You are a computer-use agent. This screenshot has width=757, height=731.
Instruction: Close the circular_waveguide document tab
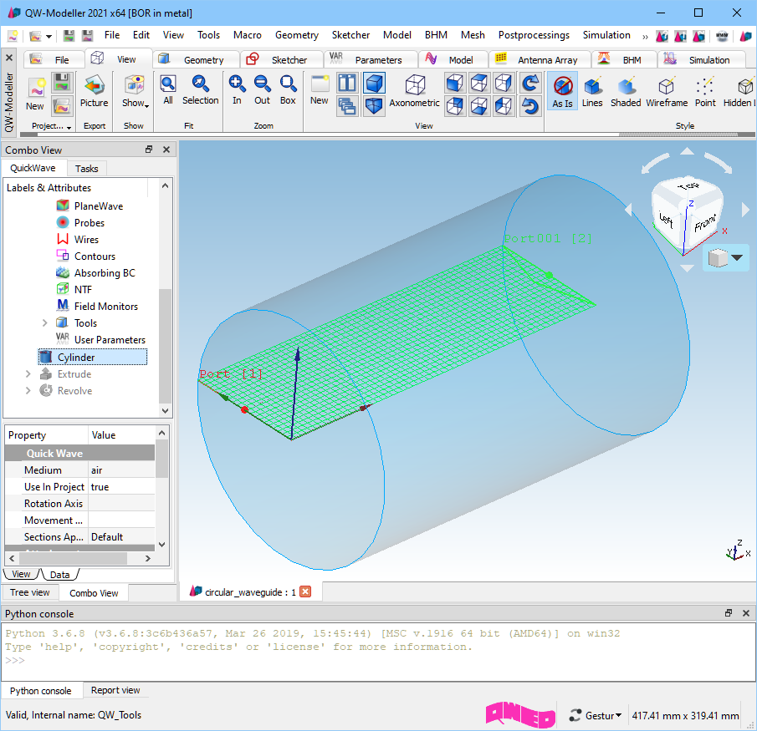point(305,591)
